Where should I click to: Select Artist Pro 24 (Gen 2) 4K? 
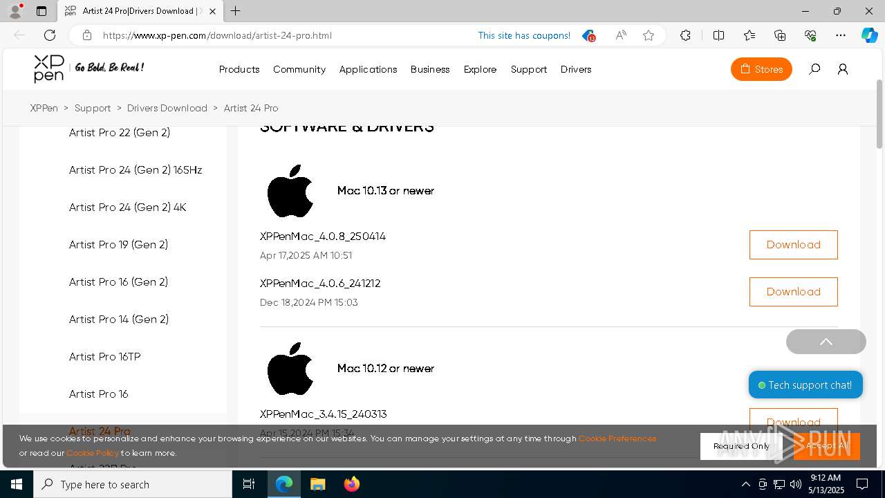(x=127, y=207)
